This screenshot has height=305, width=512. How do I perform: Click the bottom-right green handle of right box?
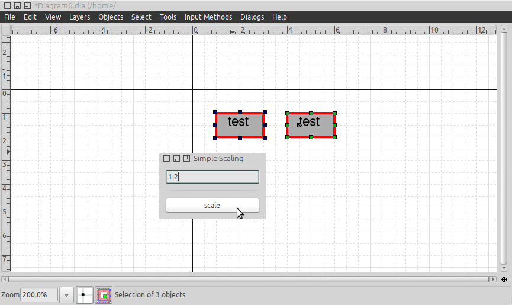(334, 137)
